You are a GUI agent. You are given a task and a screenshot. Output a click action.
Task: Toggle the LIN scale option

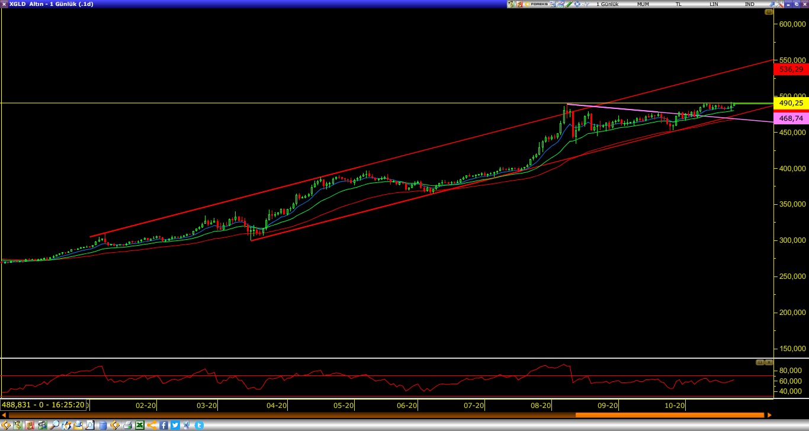click(714, 4)
